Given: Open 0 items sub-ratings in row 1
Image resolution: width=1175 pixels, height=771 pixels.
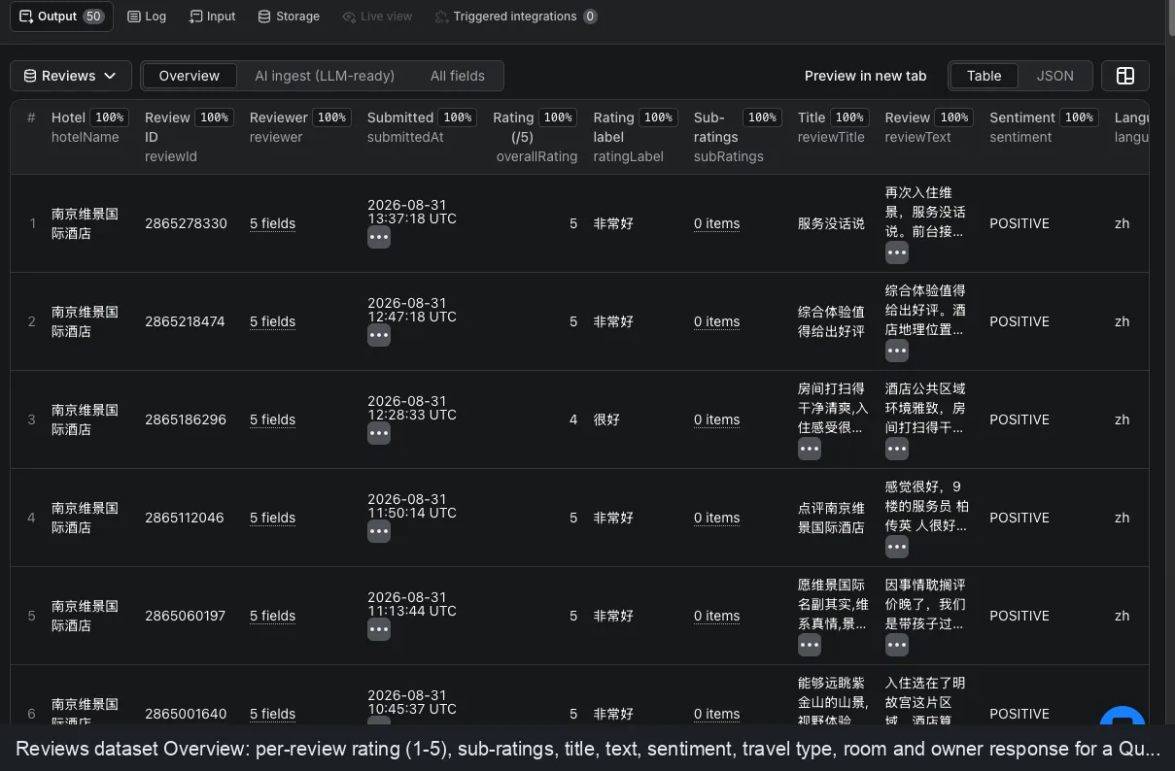Looking at the screenshot, I should pyautogui.click(x=716, y=223).
